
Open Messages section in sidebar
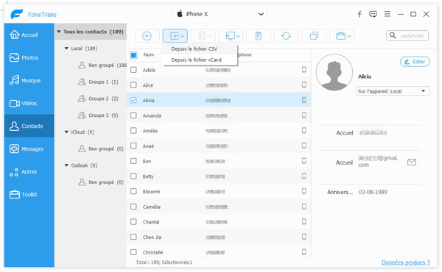coord(29,148)
